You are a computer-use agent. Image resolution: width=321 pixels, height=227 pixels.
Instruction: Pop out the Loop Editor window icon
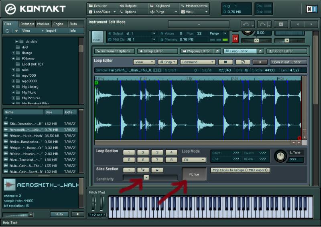(260, 51)
